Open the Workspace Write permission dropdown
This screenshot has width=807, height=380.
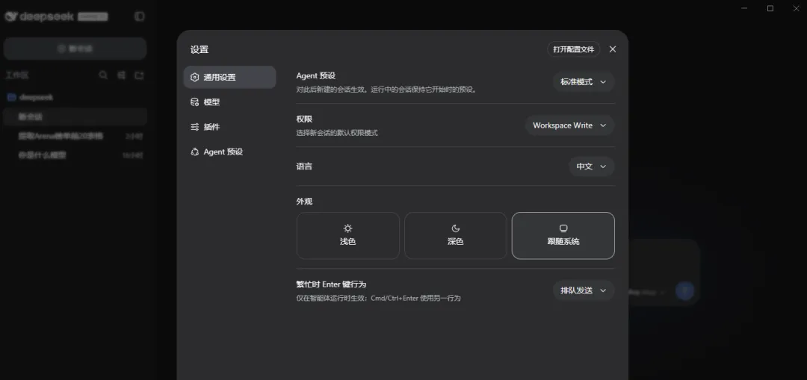click(569, 125)
